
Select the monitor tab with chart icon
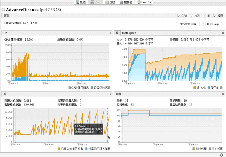(95, 2)
